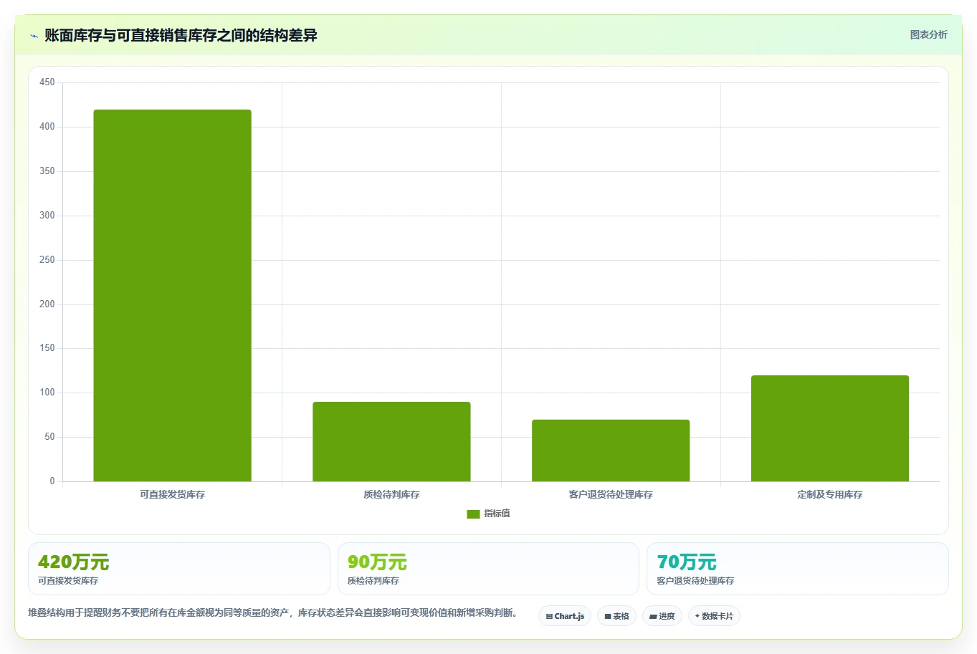Click the 可直接发货库存 x-axis label
Image resolution: width=977 pixels, height=654 pixels.
point(172,494)
